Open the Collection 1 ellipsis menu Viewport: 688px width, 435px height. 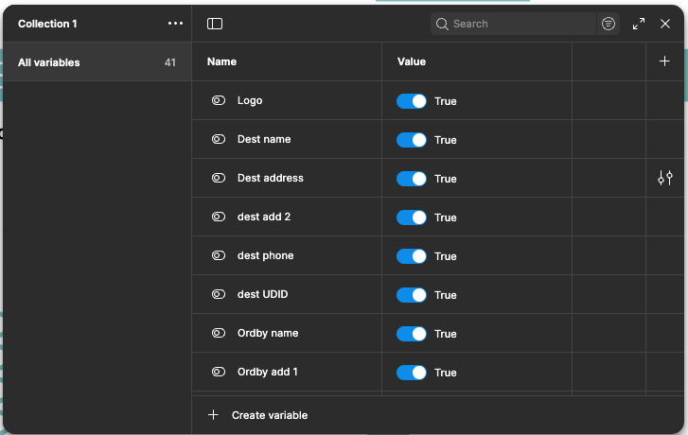pyautogui.click(x=175, y=24)
